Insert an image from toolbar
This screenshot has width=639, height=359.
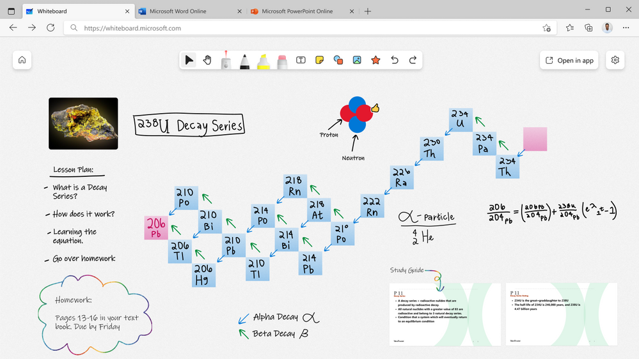(x=357, y=60)
